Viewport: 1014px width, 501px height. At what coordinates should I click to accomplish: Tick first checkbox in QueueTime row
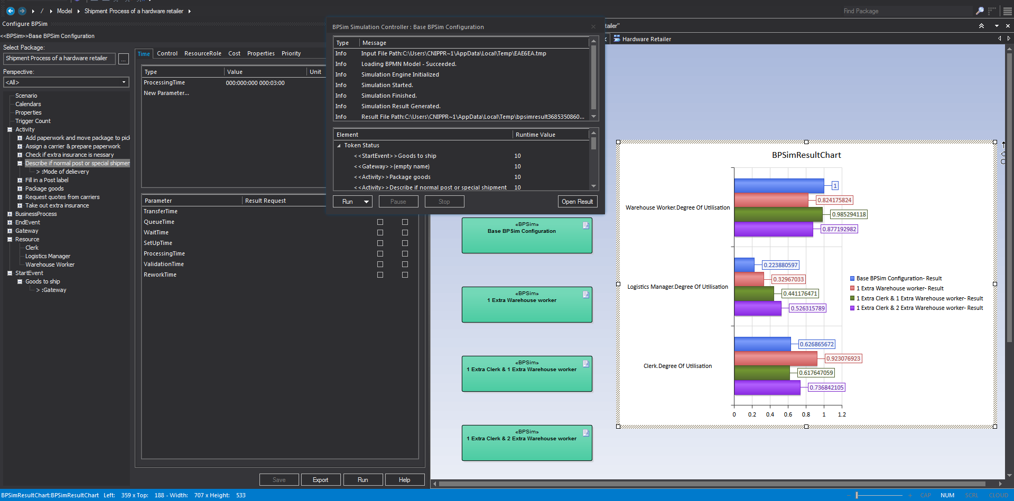380,222
